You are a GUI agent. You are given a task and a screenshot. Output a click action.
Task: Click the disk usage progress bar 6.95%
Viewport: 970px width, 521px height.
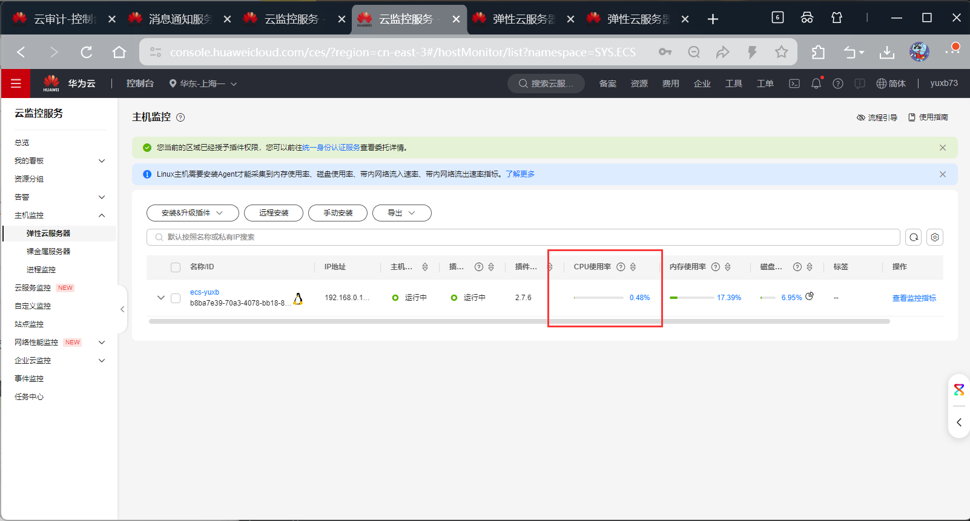[768, 298]
